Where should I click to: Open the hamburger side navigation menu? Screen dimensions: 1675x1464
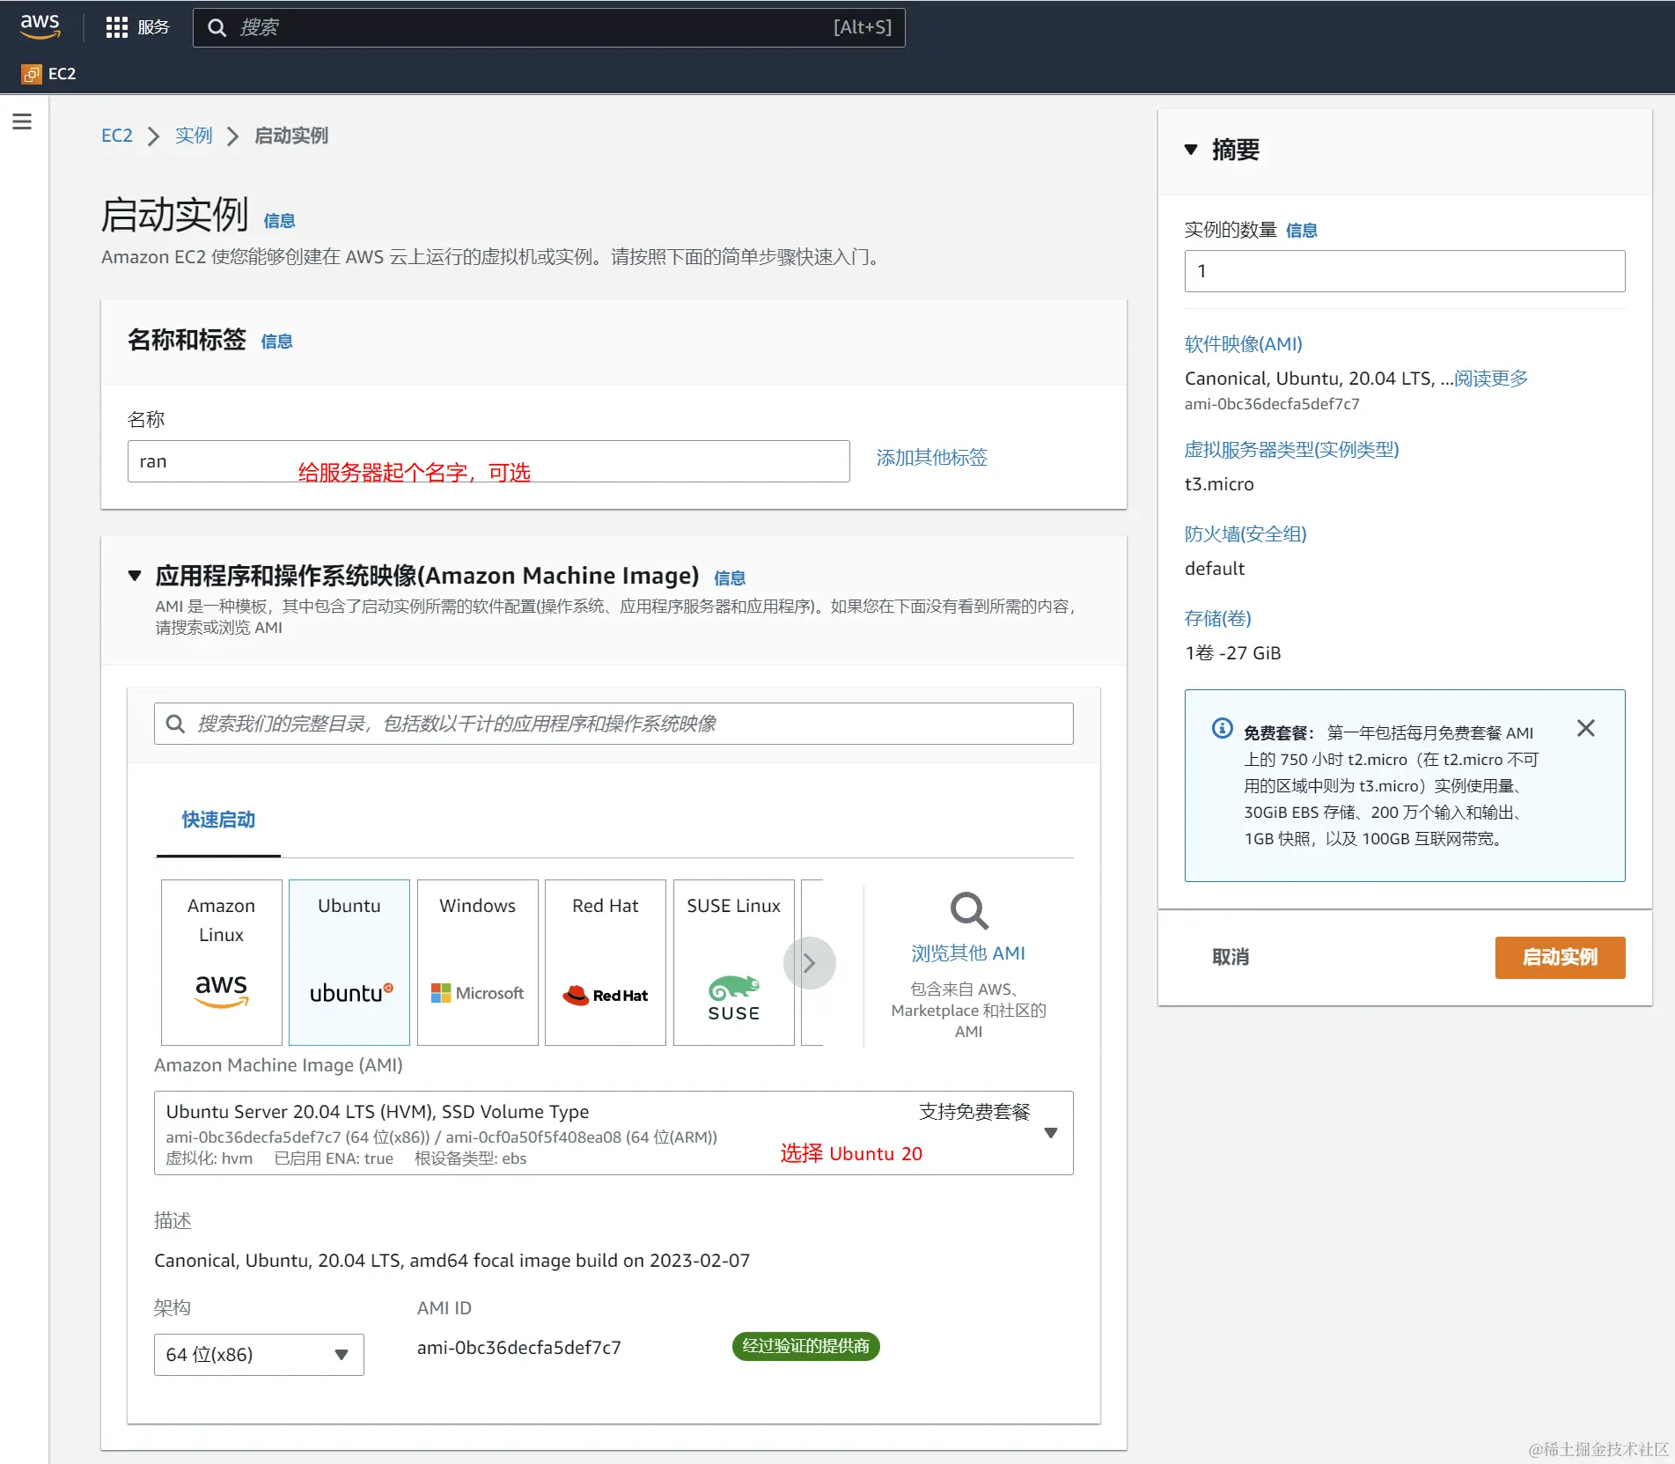coord(22,121)
